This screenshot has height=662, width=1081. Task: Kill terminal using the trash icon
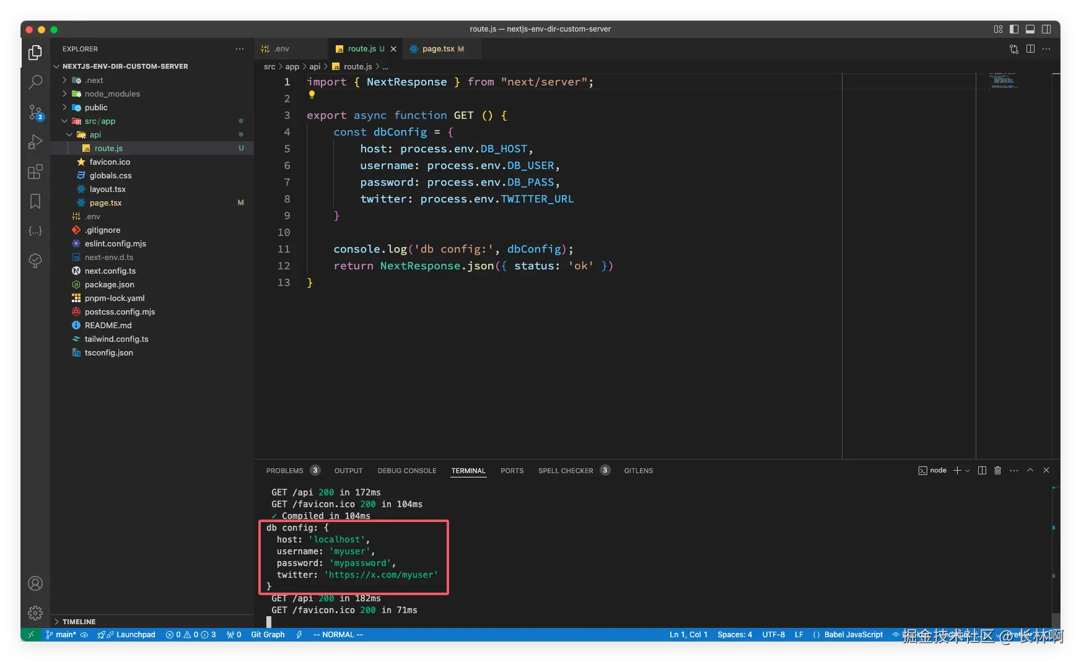tap(997, 471)
